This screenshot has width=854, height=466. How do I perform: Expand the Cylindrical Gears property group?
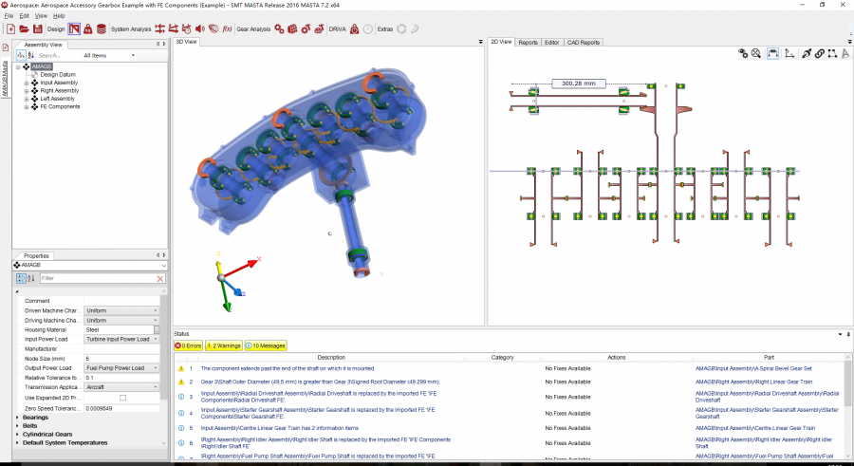(x=17, y=435)
